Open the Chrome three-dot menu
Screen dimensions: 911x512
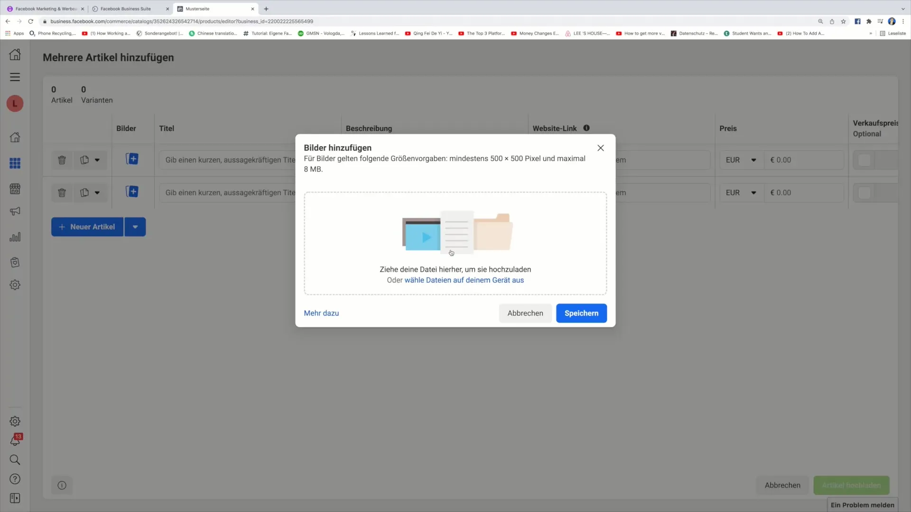pyautogui.click(x=903, y=21)
